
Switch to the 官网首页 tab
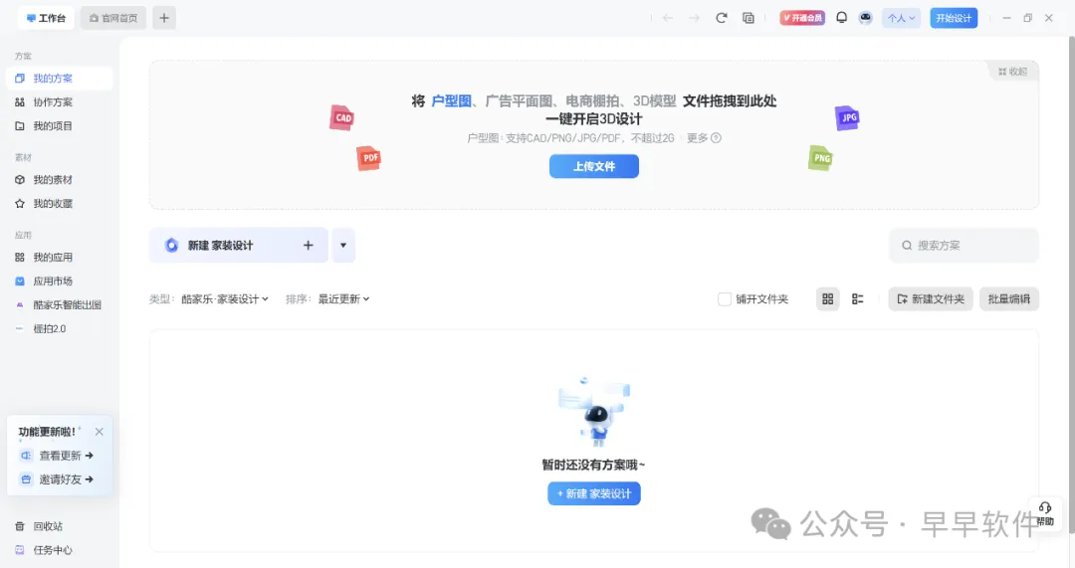coord(113,18)
